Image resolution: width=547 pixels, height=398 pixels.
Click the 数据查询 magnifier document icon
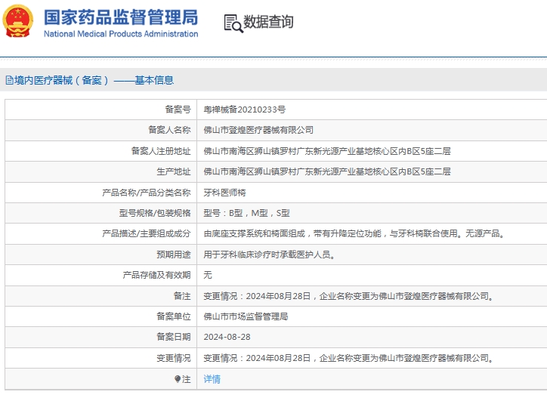click(233, 23)
